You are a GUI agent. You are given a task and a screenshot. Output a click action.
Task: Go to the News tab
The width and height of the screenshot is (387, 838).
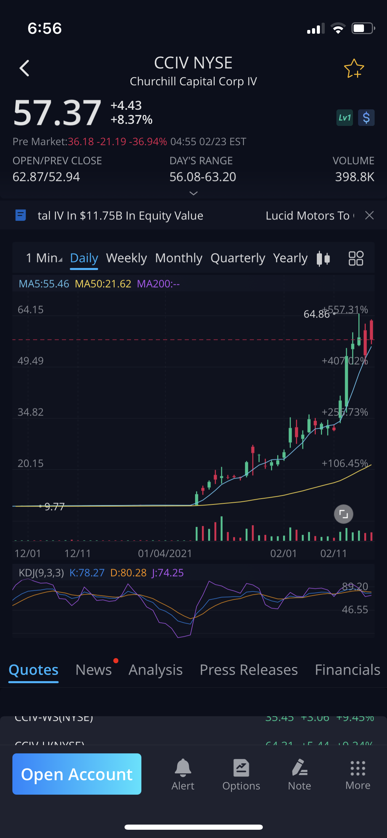coord(94,670)
